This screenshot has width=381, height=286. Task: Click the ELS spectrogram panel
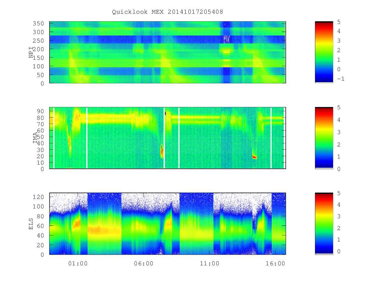pos(168,224)
